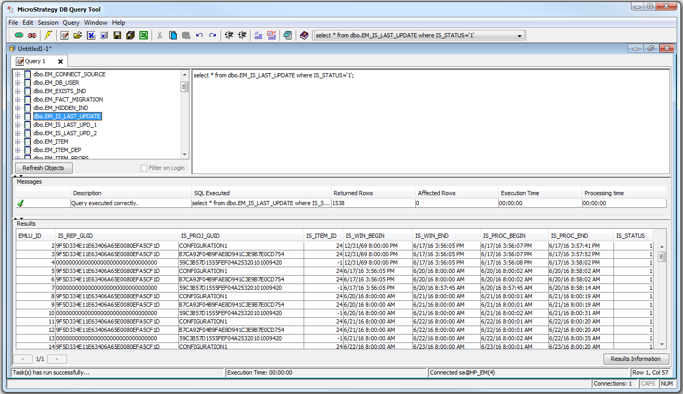Screen dimensions: 683x394
Task: Expand the dbo.EM_DB_USER tree node
Action: (x=18, y=83)
